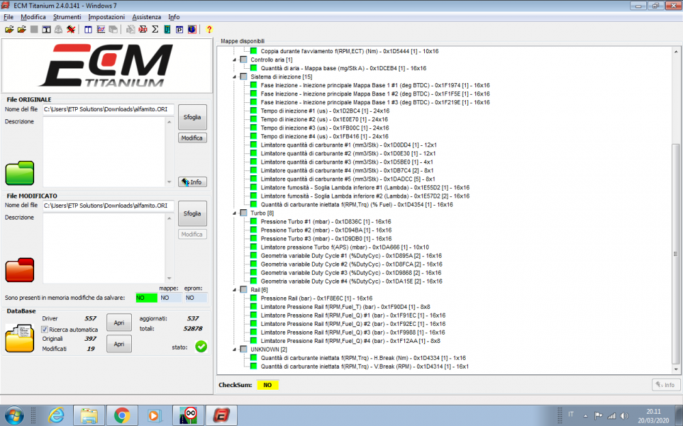Click the ECM Titanium taskbar icon

tap(221, 416)
